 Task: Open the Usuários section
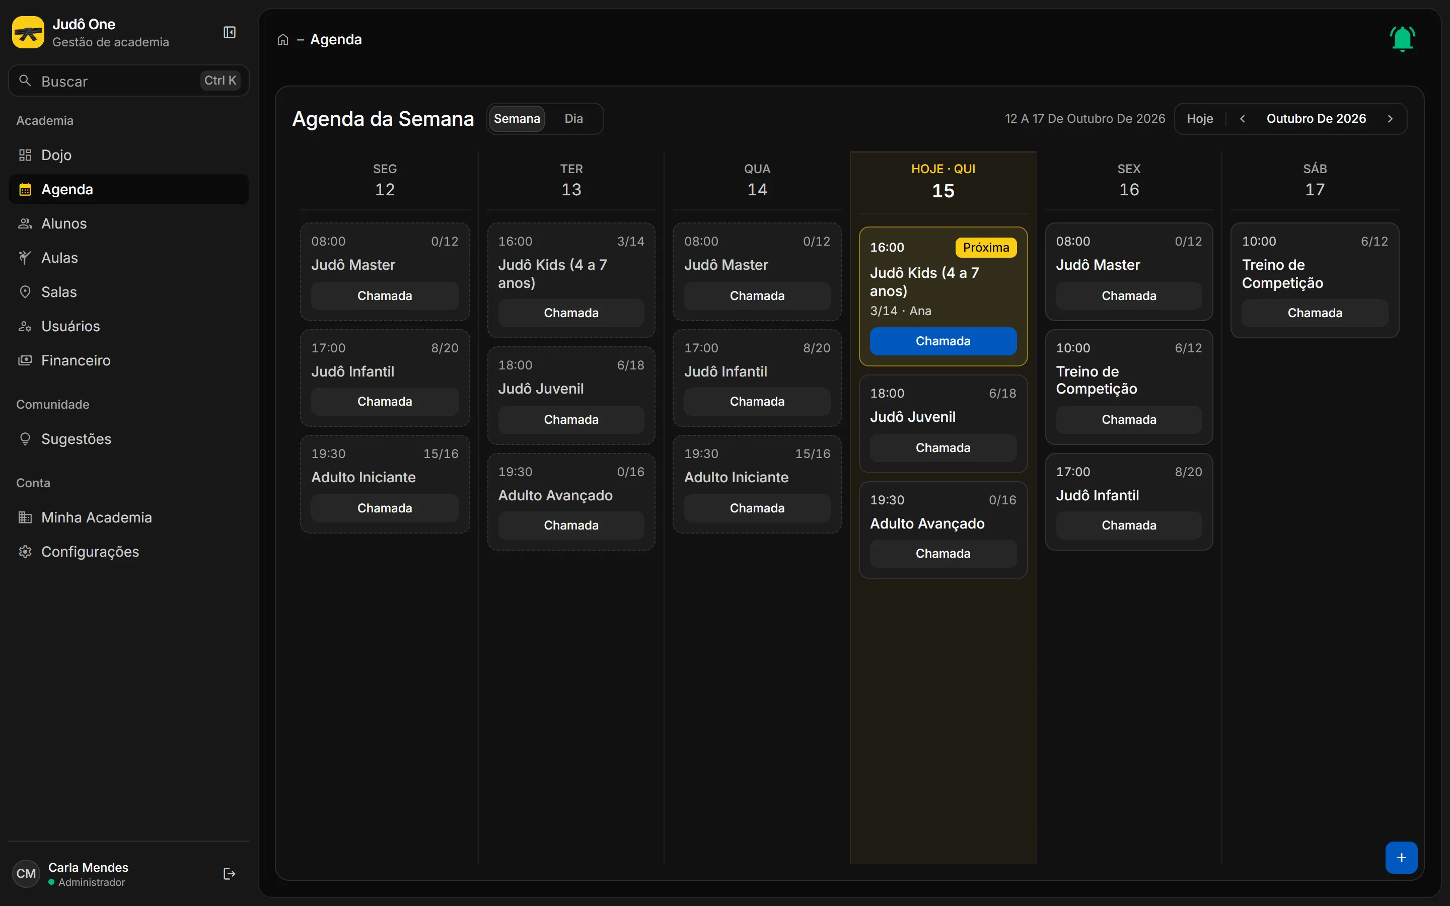[x=129, y=326]
